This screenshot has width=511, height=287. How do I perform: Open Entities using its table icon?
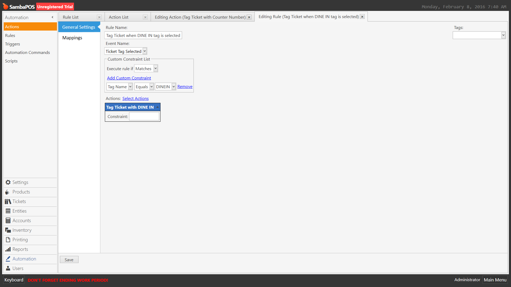click(8, 211)
